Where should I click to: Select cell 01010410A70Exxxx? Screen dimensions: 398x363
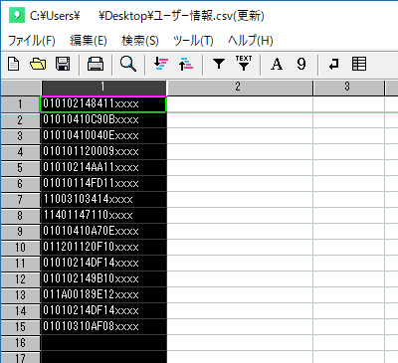[103, 232]
